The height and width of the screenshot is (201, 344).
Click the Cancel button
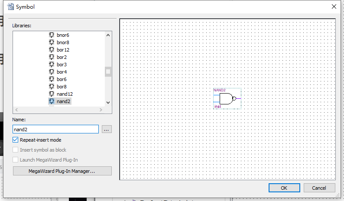[x=319, y=188]
